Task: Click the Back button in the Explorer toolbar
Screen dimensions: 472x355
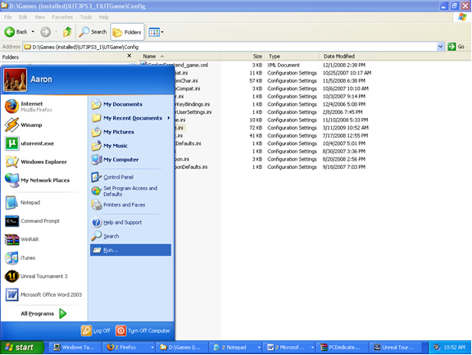Action: 16,32
